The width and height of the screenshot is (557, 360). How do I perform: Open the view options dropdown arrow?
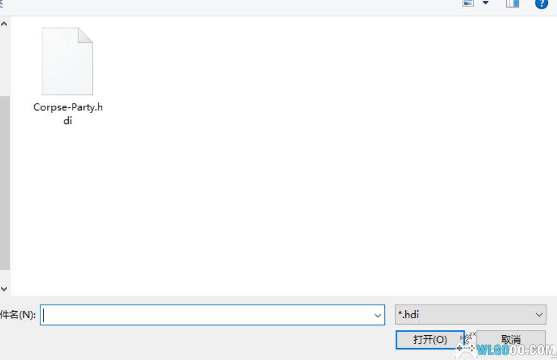(x=485, y=3)
